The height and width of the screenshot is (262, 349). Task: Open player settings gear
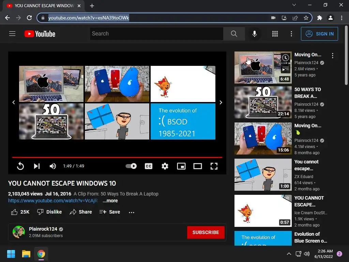(165, 166)
